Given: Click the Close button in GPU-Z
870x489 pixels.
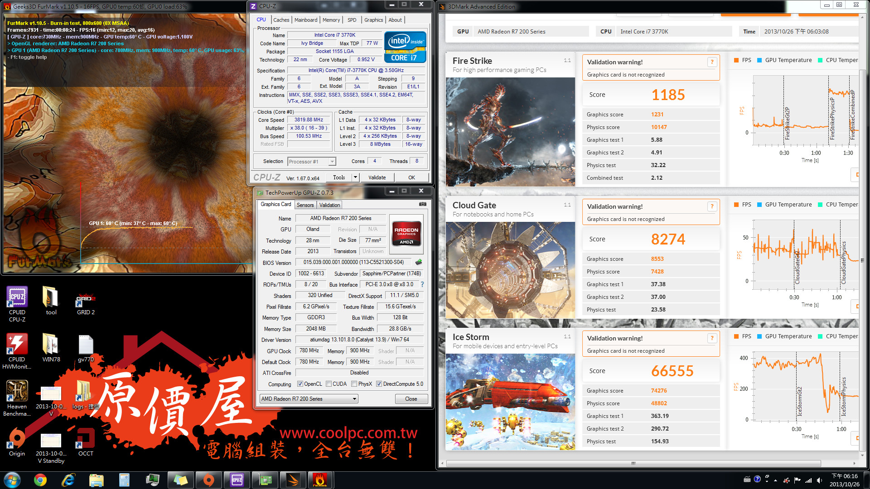Looking at the screenshot, I should tap(411, 399).
